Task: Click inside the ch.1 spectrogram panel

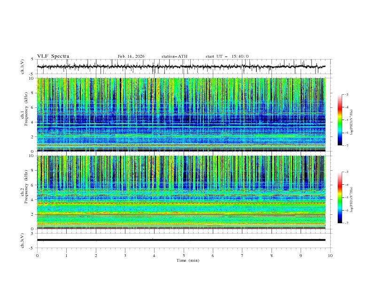Action: tap(183, 114)
